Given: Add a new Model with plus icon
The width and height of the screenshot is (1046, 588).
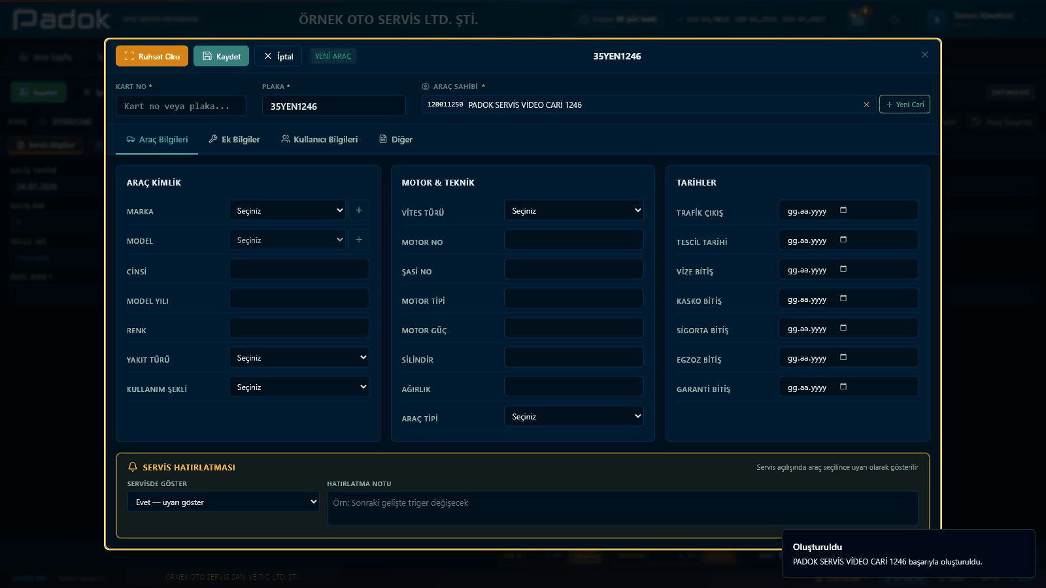Looking at the screenshot, I should point(359,240).
